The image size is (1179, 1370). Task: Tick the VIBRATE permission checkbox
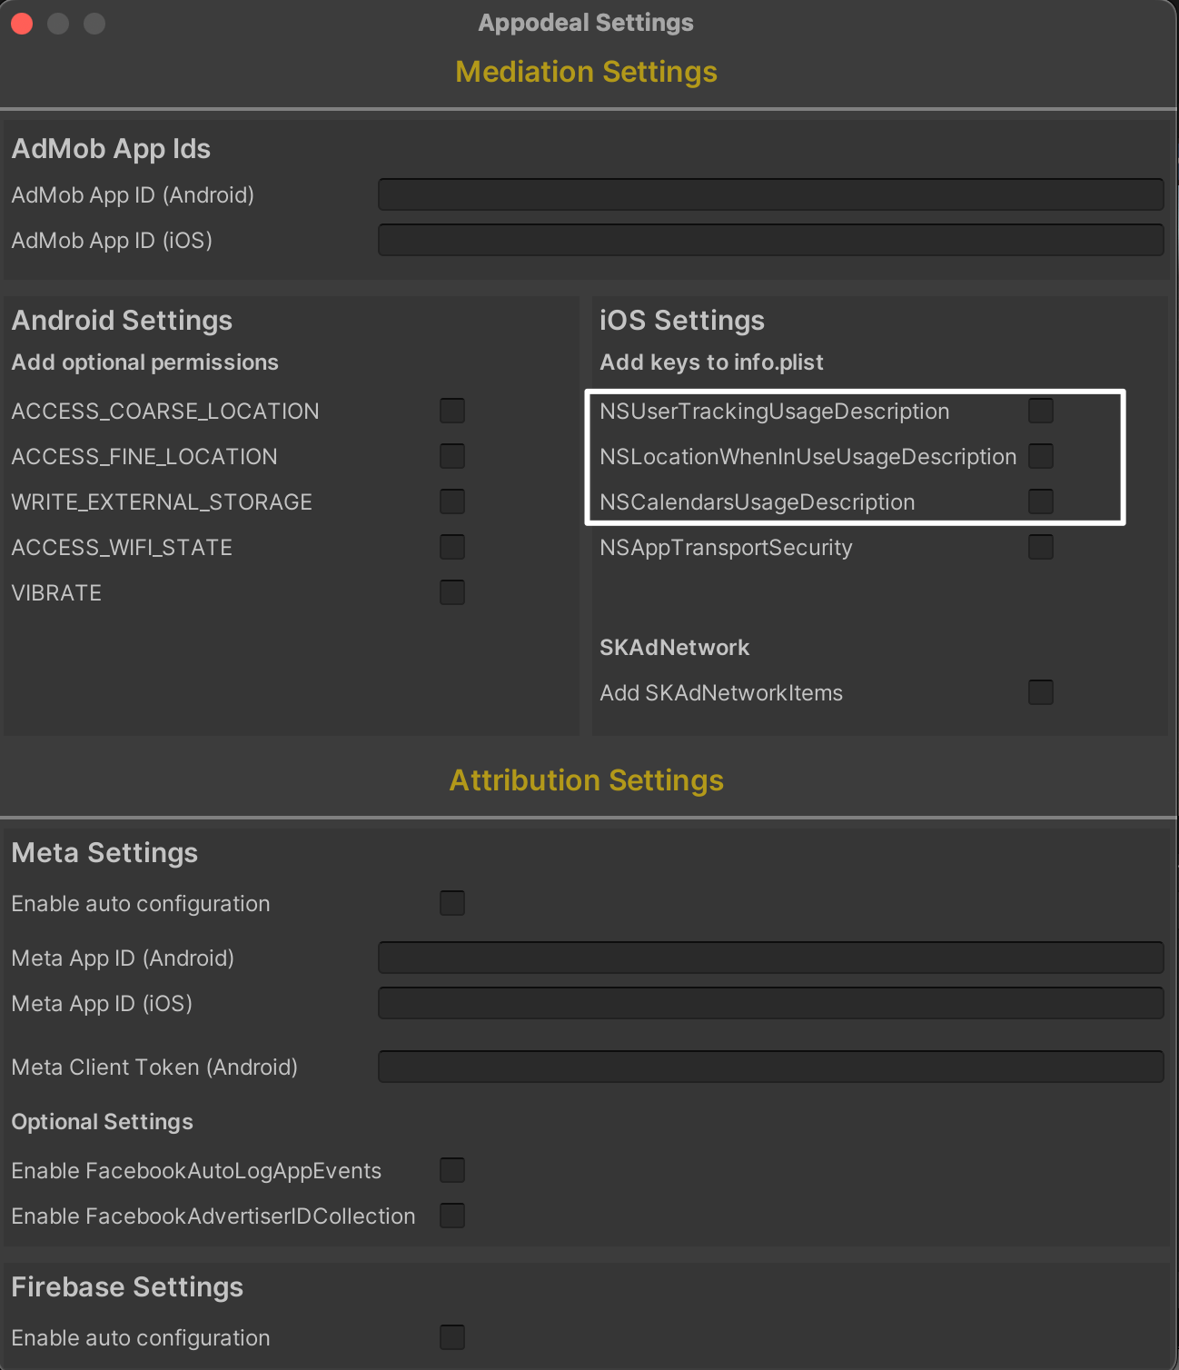coord(452,592)
